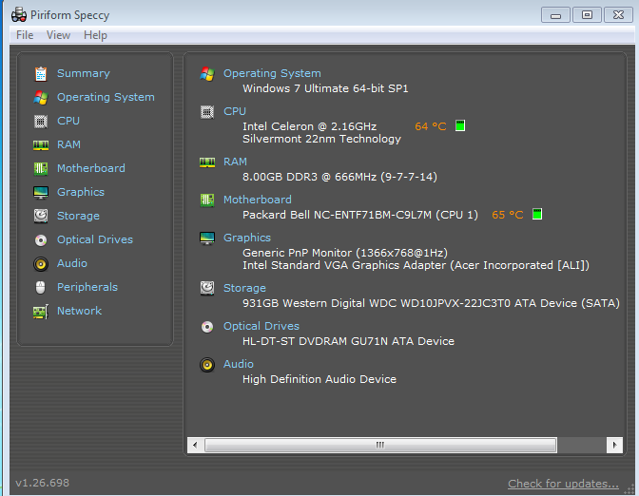The image size is (639, 496).
Task: Click the Motherboard icon in sidebar
Action: (41, 168)
